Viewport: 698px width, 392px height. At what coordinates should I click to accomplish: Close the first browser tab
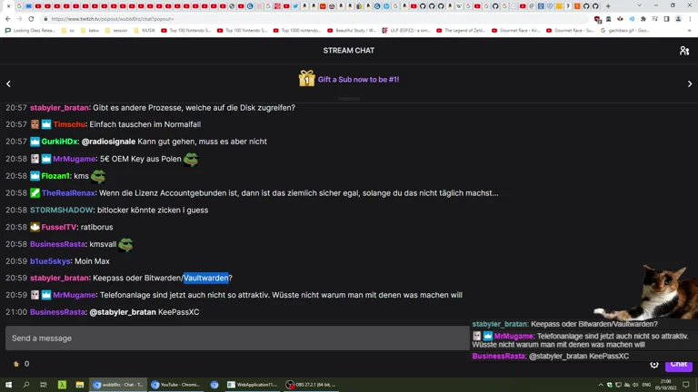tap(8, 6)
